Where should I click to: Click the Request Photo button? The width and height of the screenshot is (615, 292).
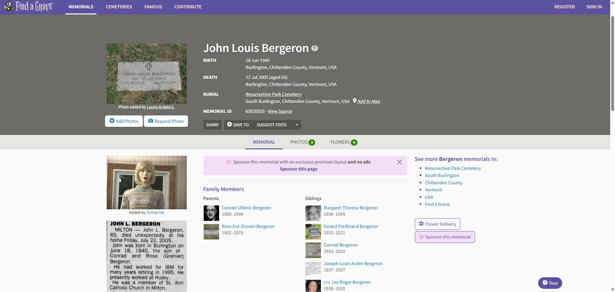(166, 121)
